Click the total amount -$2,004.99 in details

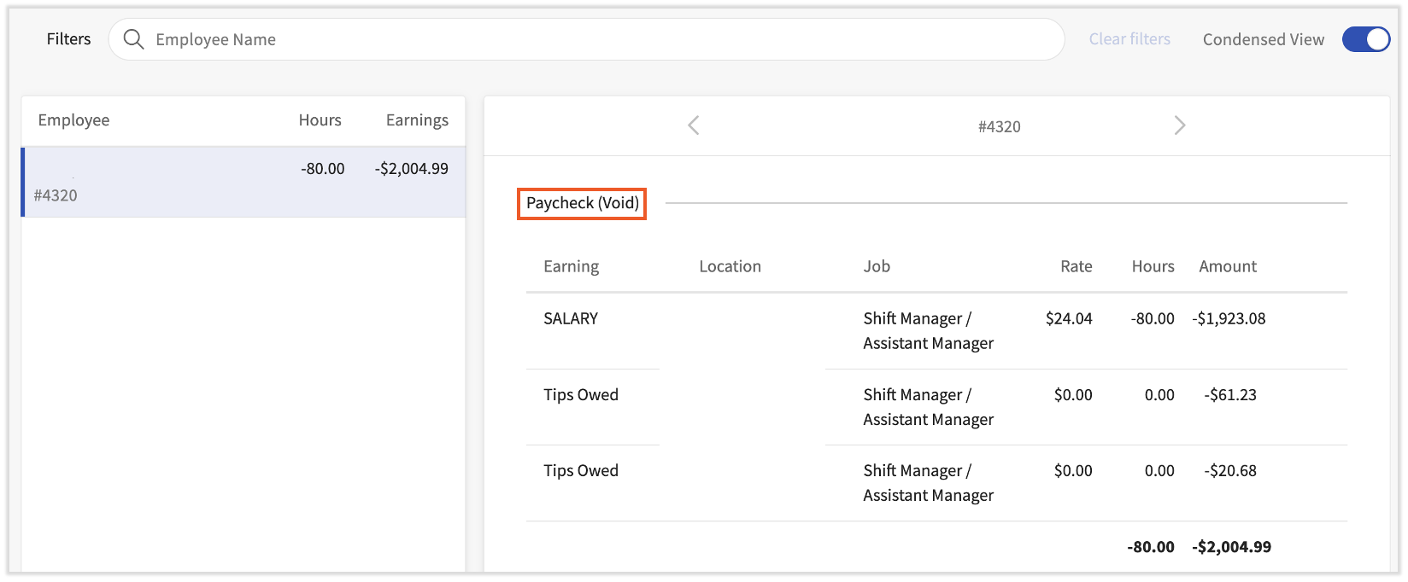pos(1231,547)
